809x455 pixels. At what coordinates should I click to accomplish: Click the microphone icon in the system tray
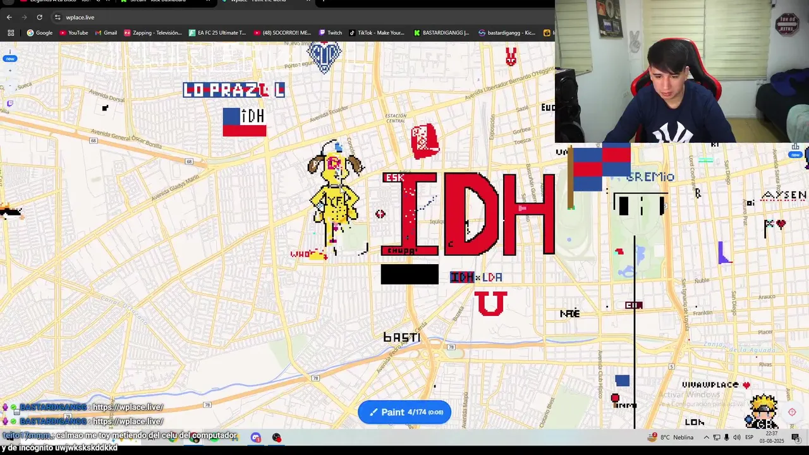tap(726, 437)
